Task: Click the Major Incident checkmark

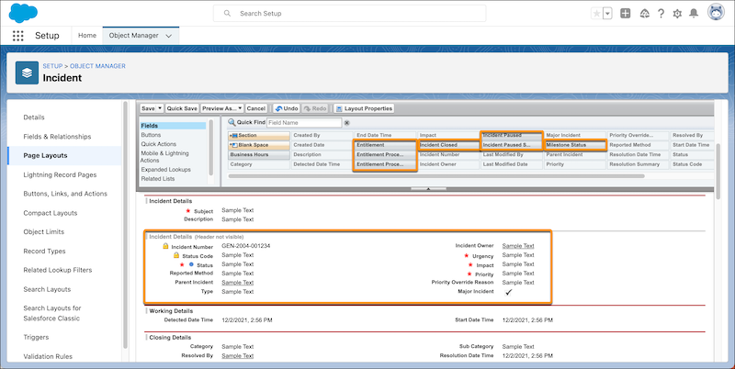Action: tap(509, 292)
